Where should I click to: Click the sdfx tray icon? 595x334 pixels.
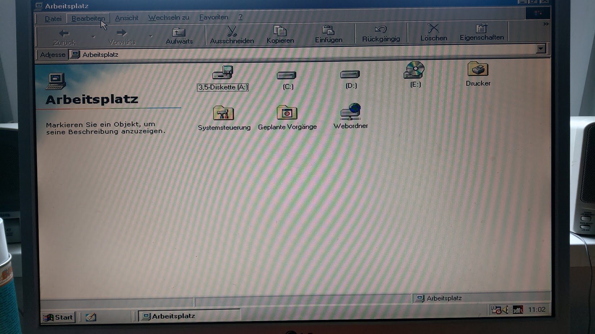tap(517, 310)
